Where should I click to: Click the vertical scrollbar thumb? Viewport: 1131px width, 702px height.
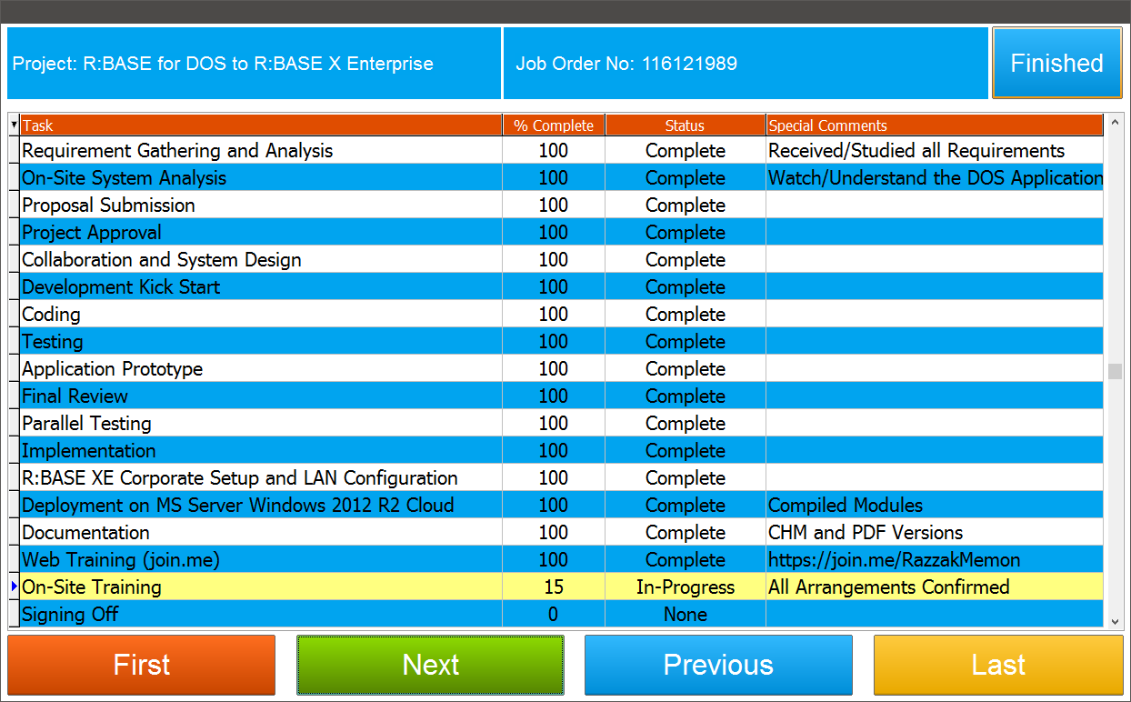[1115, 371]
